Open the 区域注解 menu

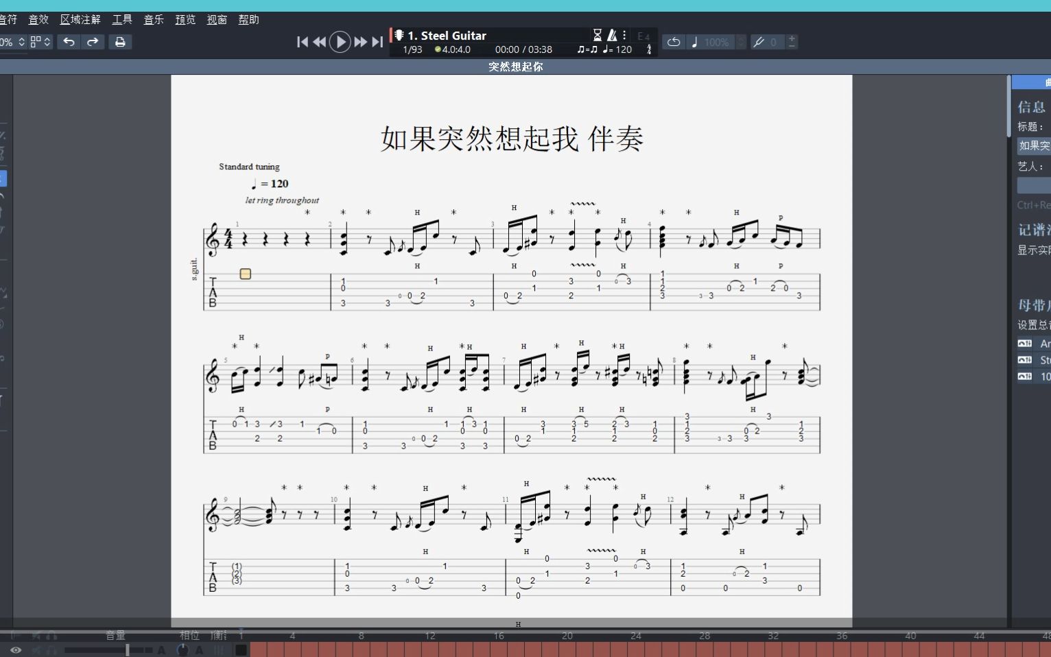pos(80,19)
